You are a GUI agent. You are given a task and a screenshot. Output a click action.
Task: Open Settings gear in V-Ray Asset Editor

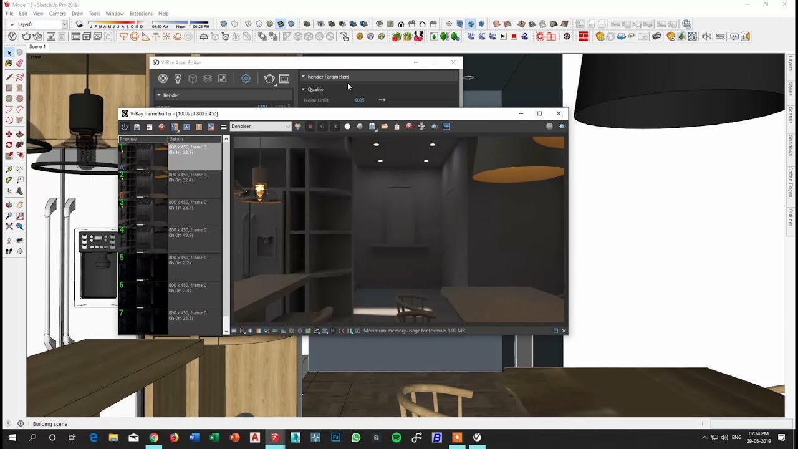click(246, 79)
